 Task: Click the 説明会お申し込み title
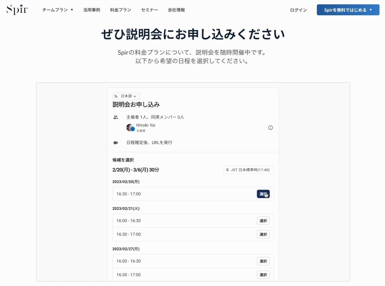(x=136, y=105)
